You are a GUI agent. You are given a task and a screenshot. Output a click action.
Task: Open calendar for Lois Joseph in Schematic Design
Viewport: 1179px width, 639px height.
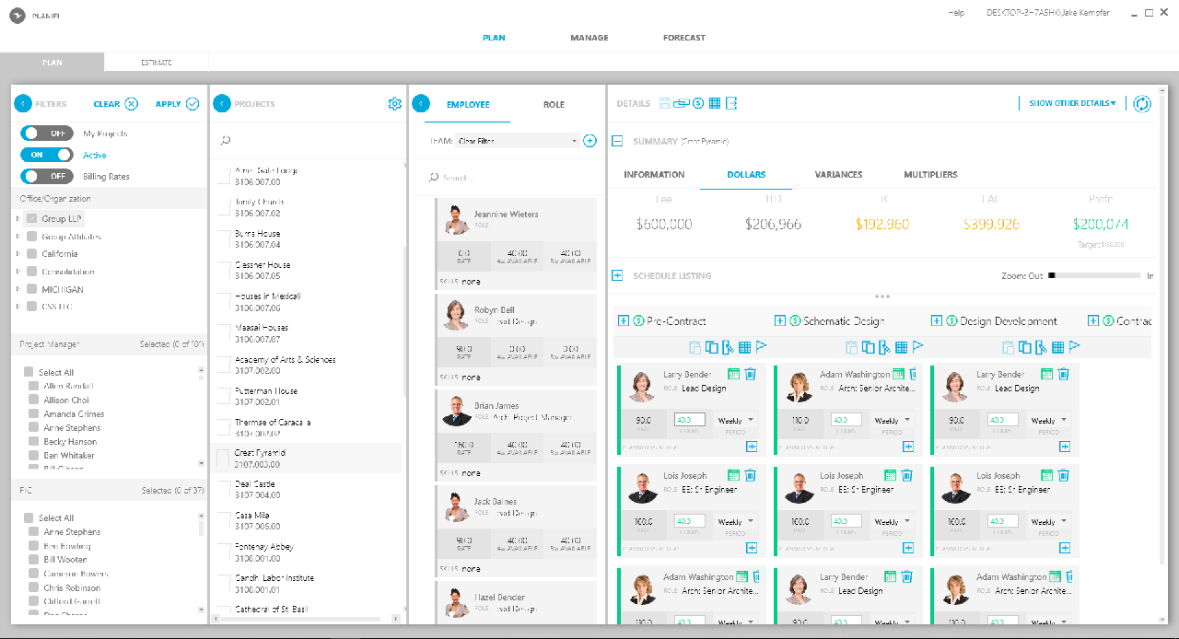pos(890,475)
